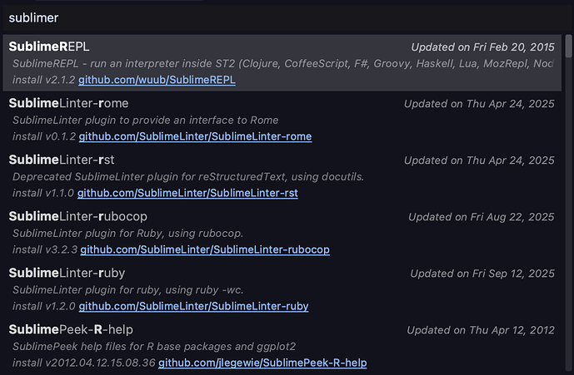Image resolution: width=574 pixels, height=375 pixels.
Task: Click 'Updated on Fri Feb 20, 2015' text
Action: (482, 47)
